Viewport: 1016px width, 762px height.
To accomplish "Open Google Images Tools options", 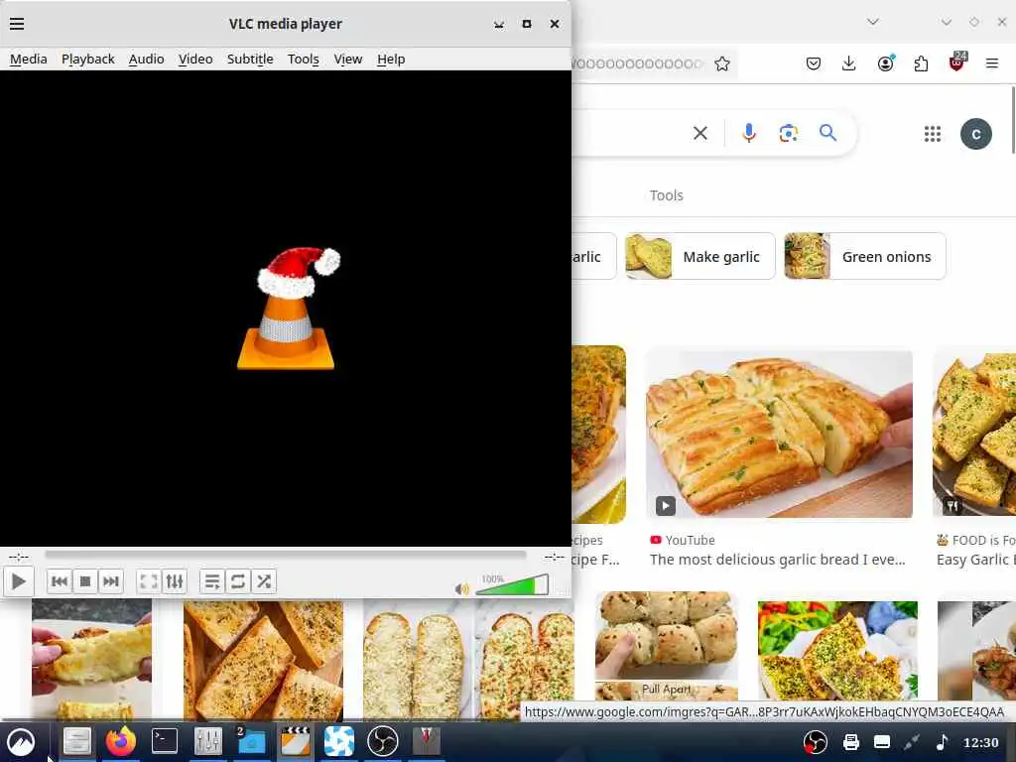I will pos(666,195).
